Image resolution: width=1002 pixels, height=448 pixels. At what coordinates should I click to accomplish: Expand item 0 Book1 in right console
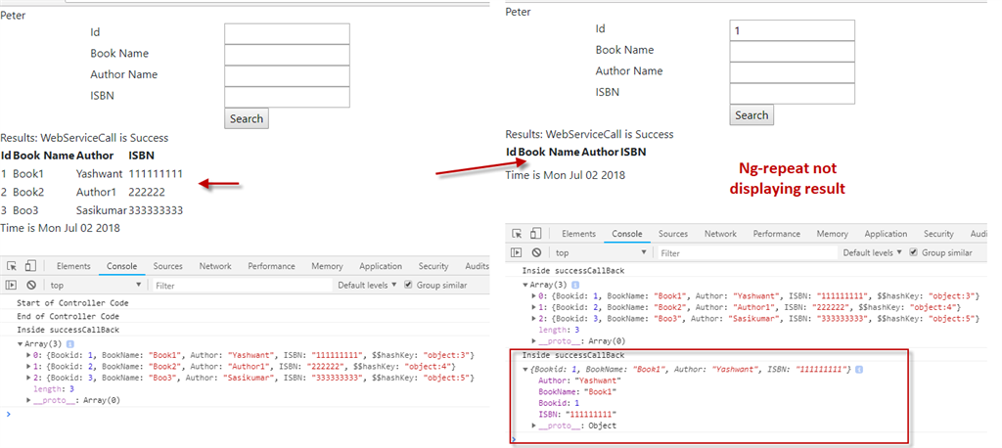[534, 296]
